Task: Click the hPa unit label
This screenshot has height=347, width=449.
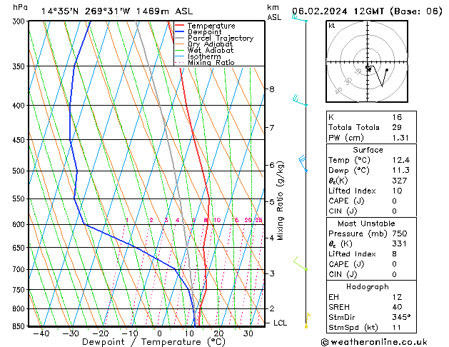Action: pos(20,7)
